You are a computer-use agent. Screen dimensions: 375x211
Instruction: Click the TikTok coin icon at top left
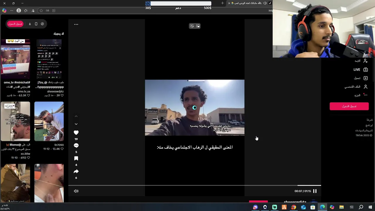[x=42, y=24]
